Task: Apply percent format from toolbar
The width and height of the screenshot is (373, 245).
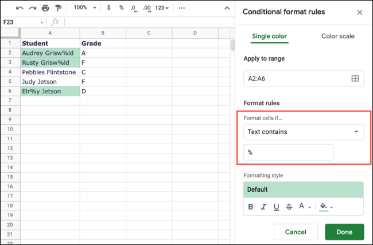Action: click(121, 8)
